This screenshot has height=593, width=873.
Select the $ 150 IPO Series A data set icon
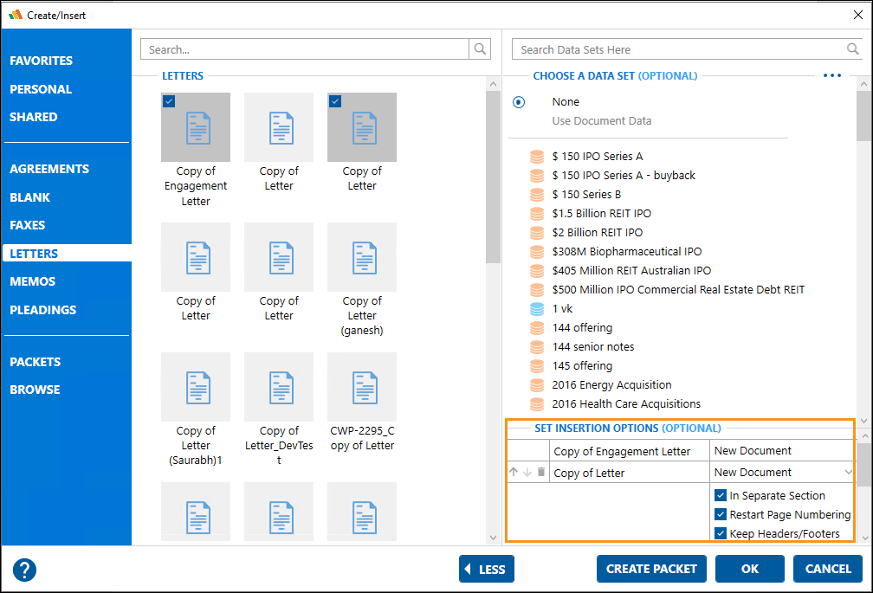pos(537,157)
